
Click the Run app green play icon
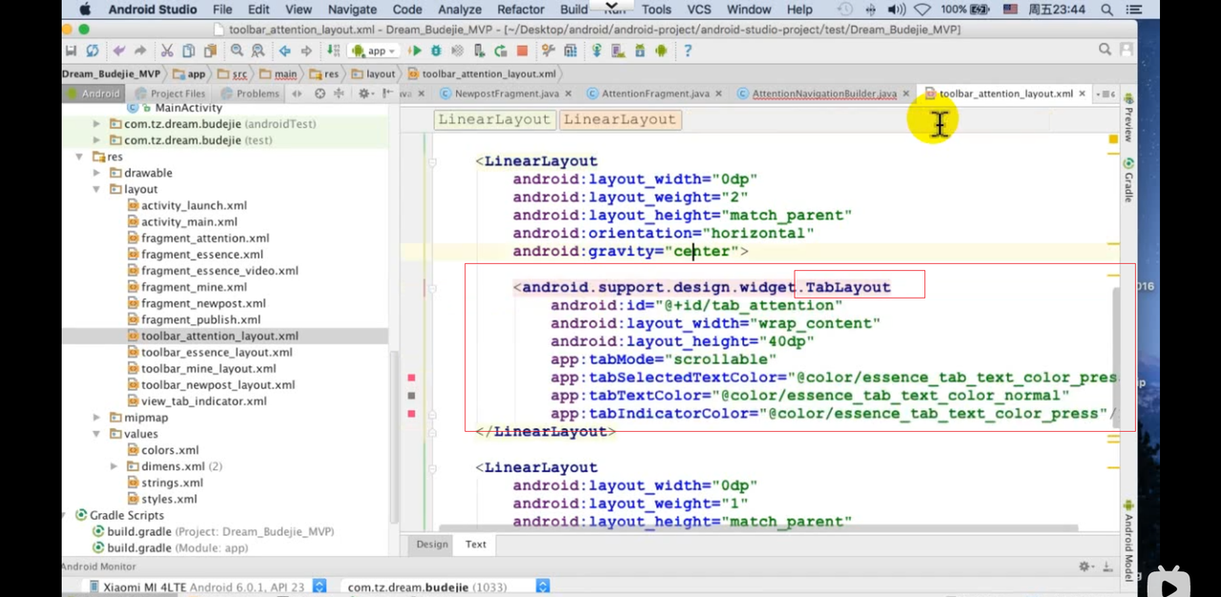[415, 51]
